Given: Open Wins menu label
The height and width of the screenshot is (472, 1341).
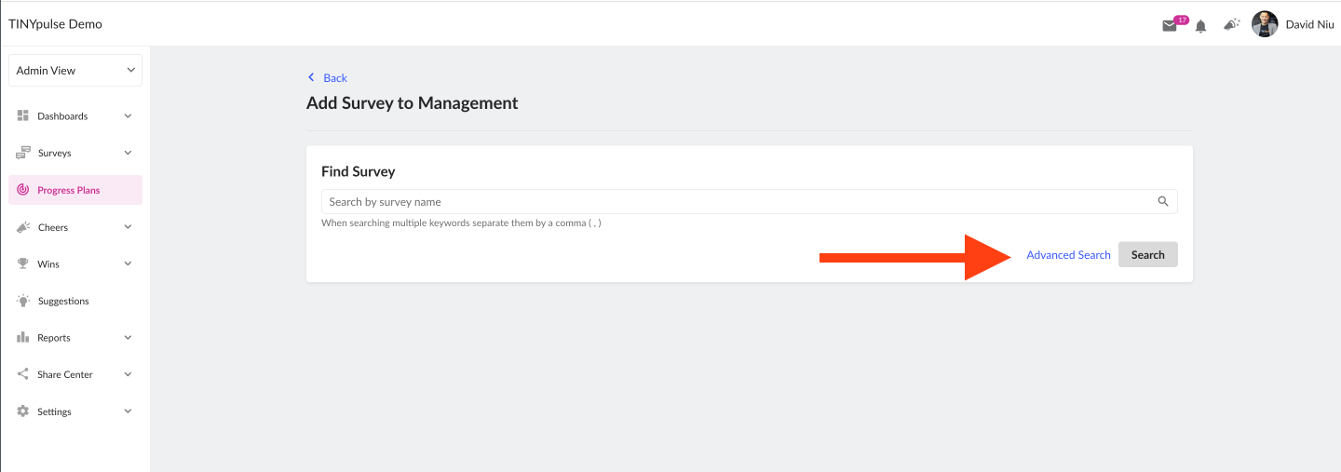Looking at the screenshot, I should point(48,264).
